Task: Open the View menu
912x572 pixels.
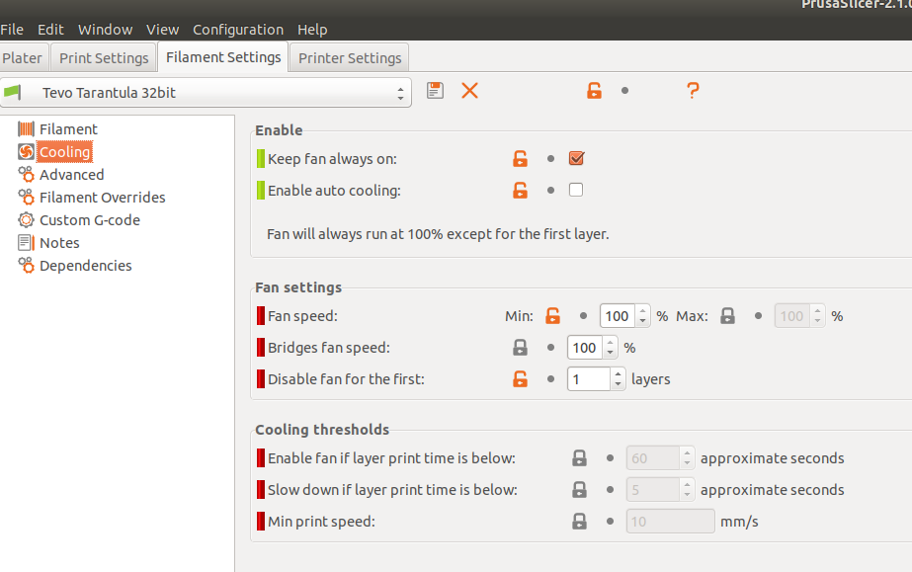Action: point(162,29)
